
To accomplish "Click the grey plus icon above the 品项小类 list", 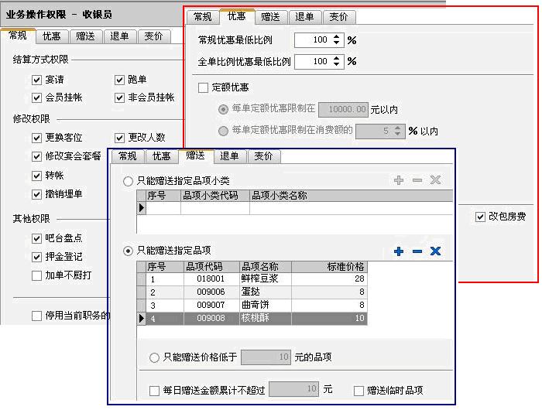I will 399,180.
